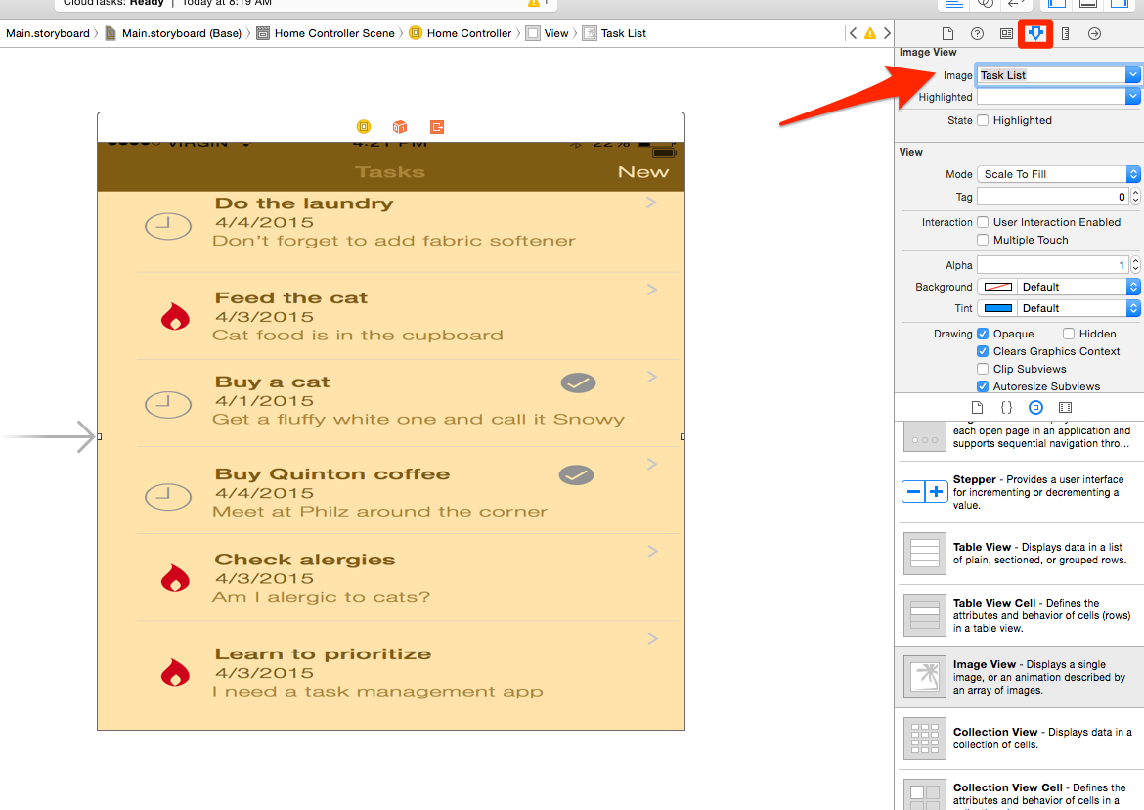This screenshot has height=810, width=1144.
Task: Select the Table View Cell entry text
Action: click(1042, 615)
